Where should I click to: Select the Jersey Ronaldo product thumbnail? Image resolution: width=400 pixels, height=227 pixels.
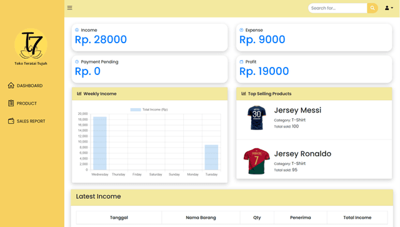257,161
